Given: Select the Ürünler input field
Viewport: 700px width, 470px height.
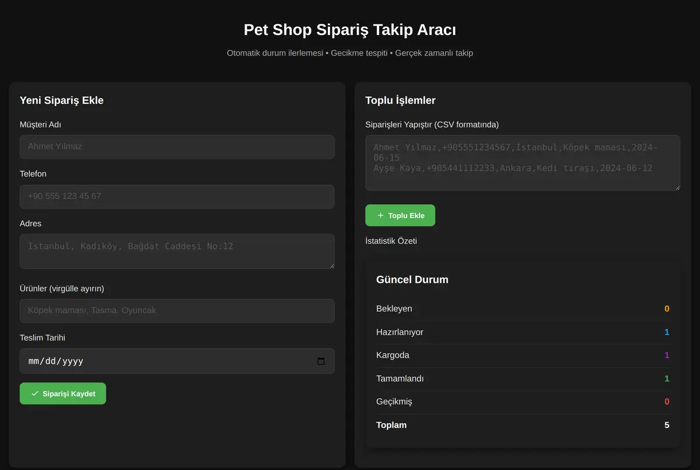Looking at the screenshot, I should point(177,311).
